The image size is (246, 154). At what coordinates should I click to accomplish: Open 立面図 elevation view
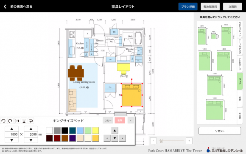[232, 7]
